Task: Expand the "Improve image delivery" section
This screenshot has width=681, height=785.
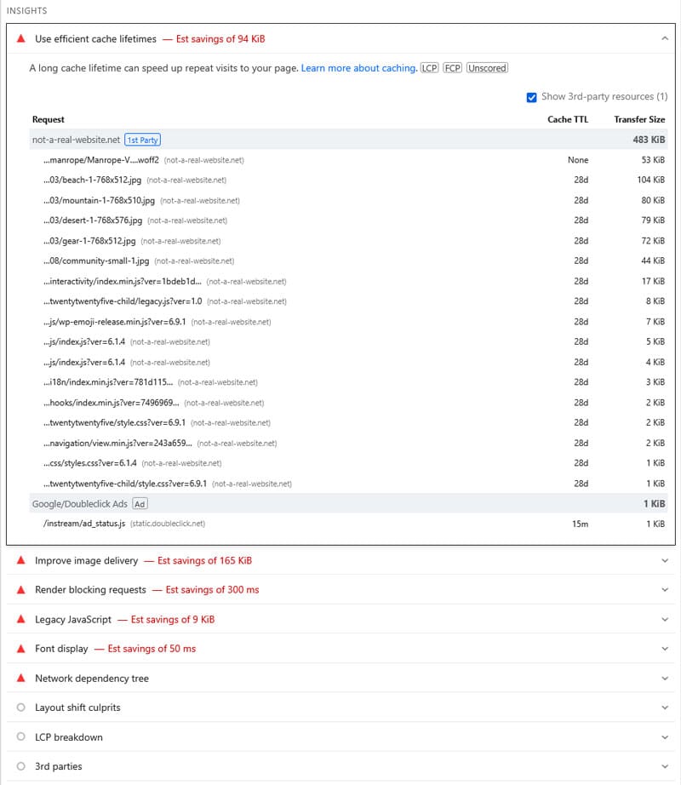Action: point(664,560)
